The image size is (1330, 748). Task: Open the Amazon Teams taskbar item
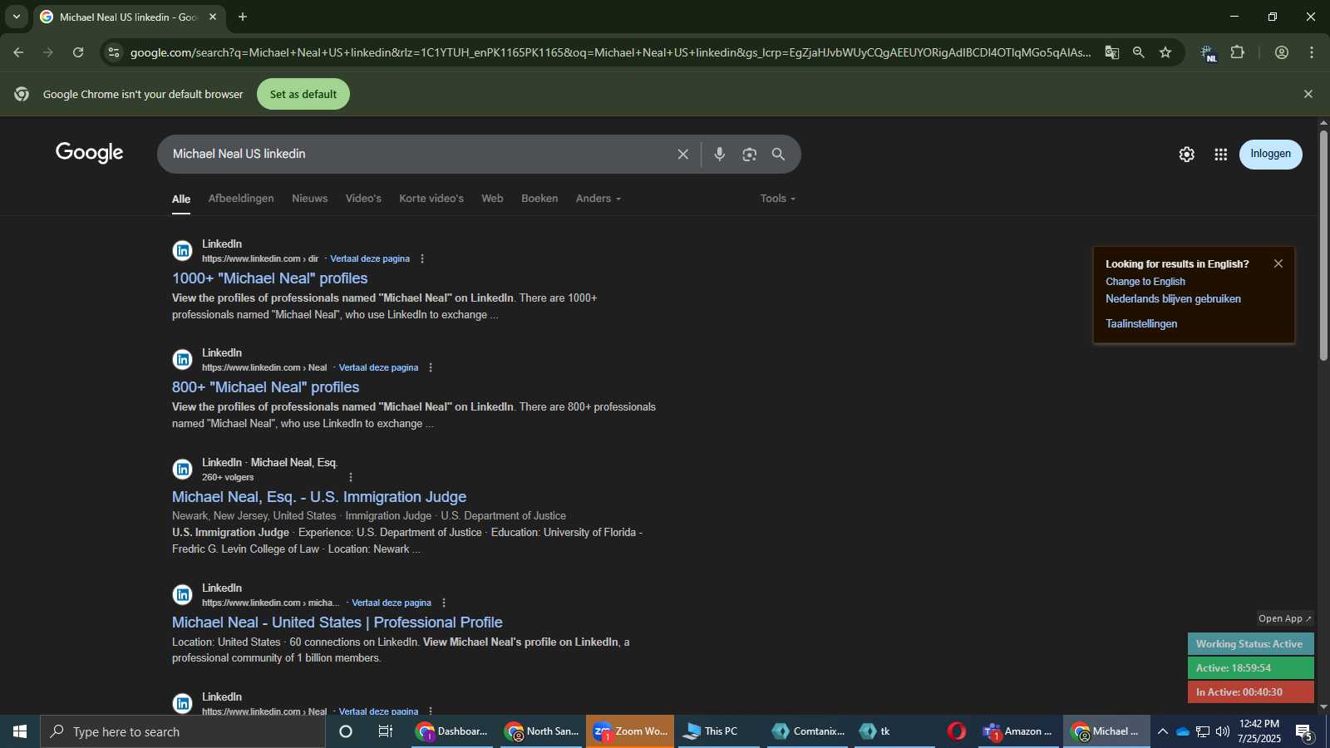tap(1018, 731)
